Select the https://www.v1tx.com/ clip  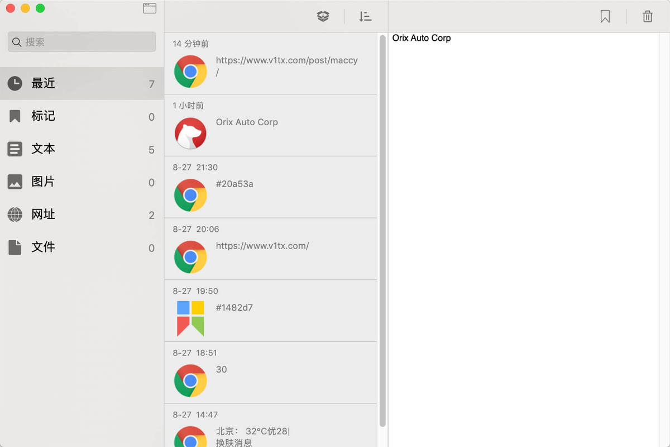(271, 249)
